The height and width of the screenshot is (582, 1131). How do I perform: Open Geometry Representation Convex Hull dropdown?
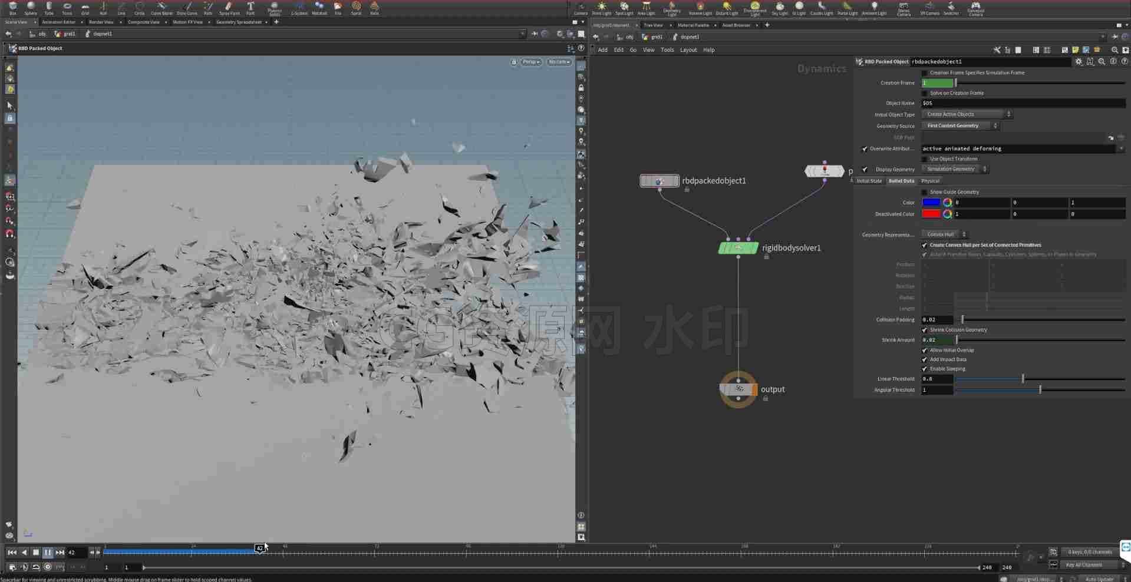[x=944, y=234]
